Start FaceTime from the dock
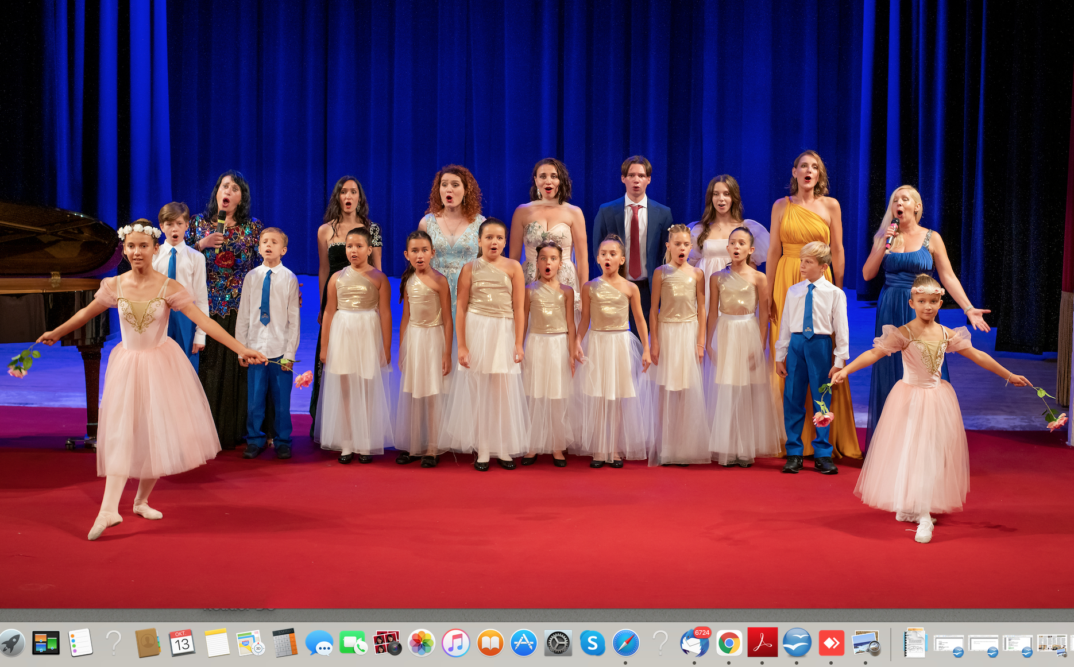The height and width of the screenshot is (667, 1074). pyautogui.click(x=353, y=643)
